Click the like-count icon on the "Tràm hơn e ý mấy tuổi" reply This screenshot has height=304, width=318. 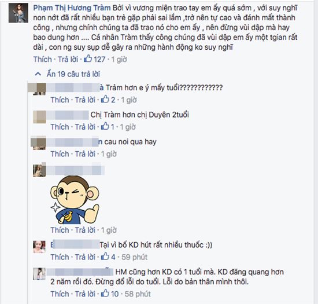pos(105,99)
